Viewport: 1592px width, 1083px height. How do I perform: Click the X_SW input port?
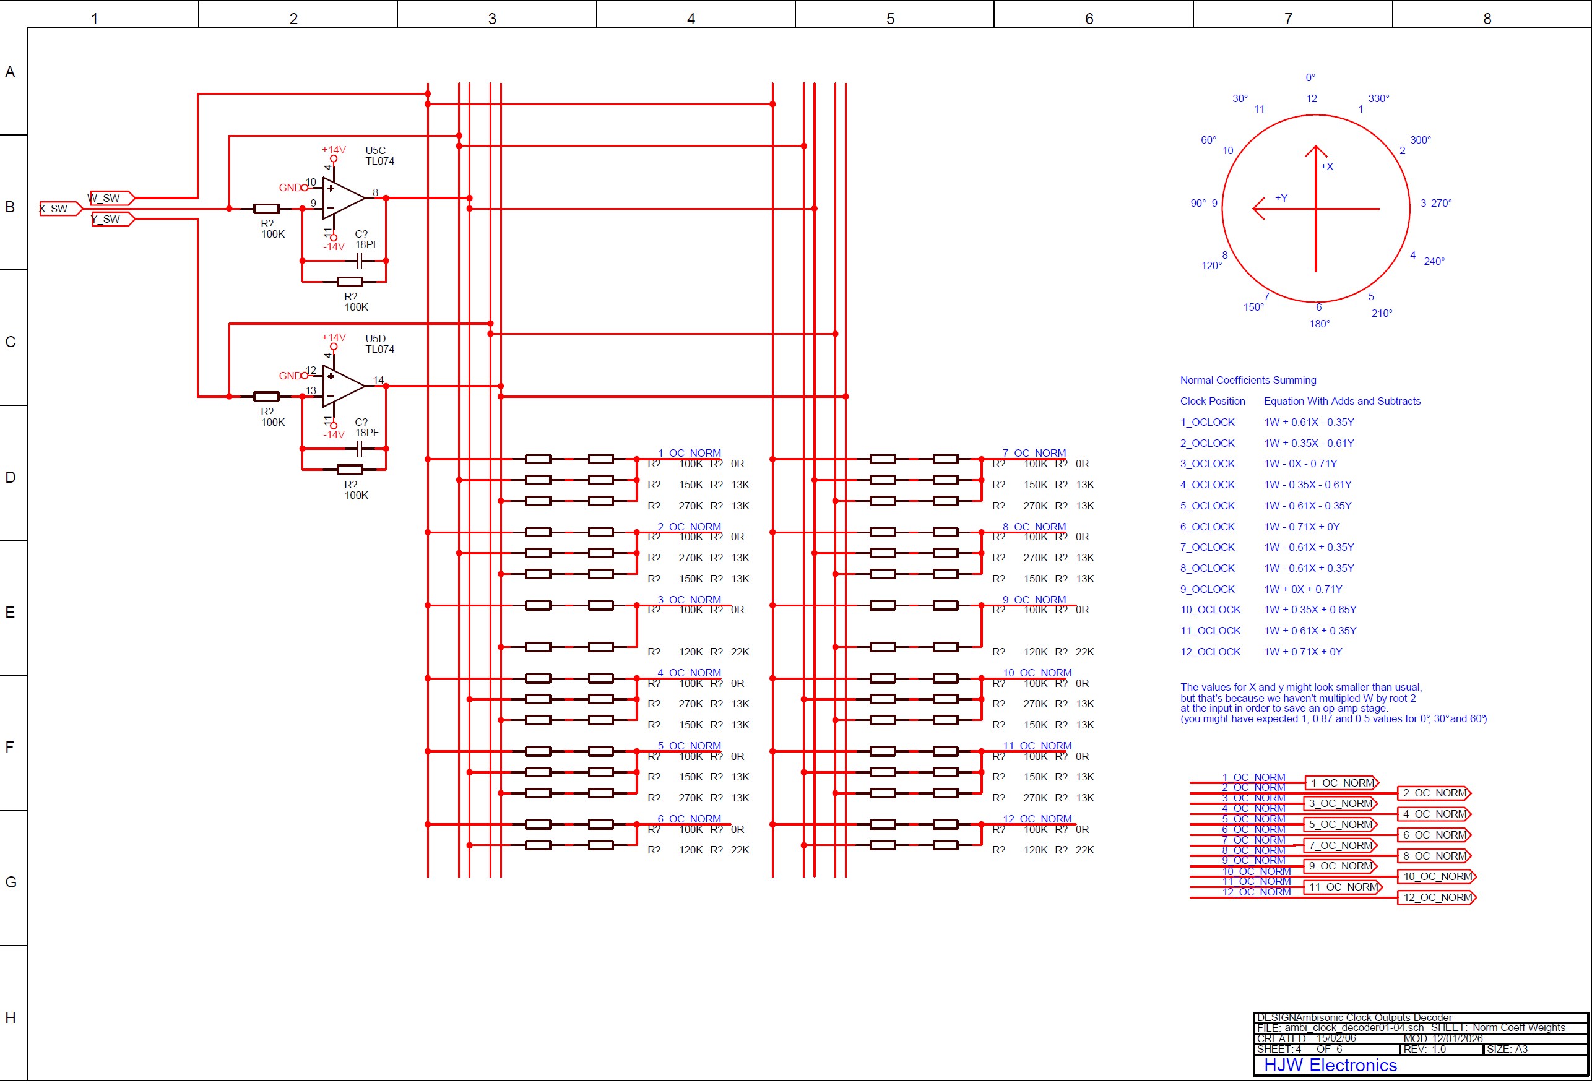point(59,209)
